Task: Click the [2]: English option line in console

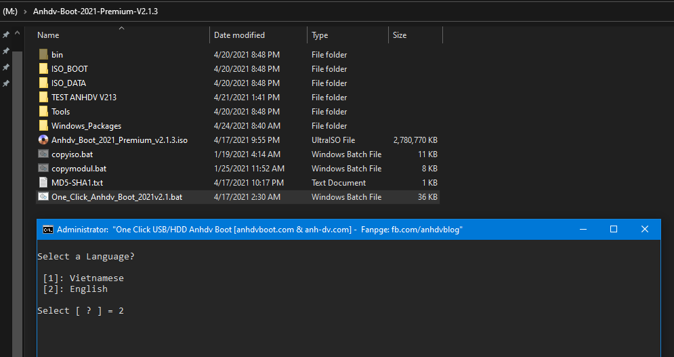Action: [75, 289]
